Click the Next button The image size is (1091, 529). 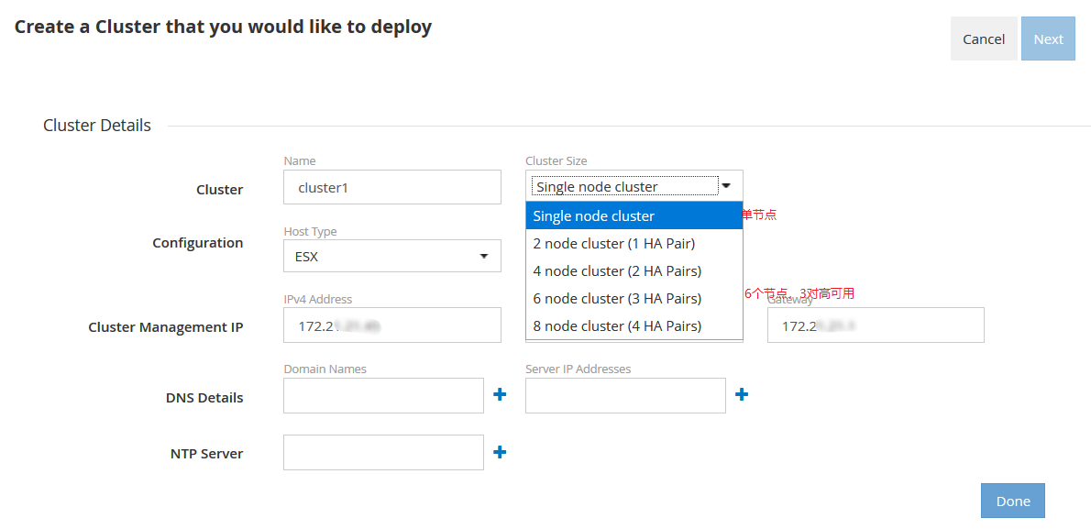1048,39
